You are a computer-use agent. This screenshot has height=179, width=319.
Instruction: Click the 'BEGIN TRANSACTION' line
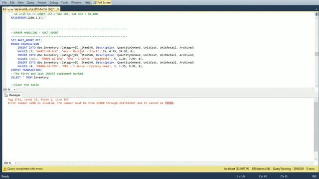click(25, 44)
